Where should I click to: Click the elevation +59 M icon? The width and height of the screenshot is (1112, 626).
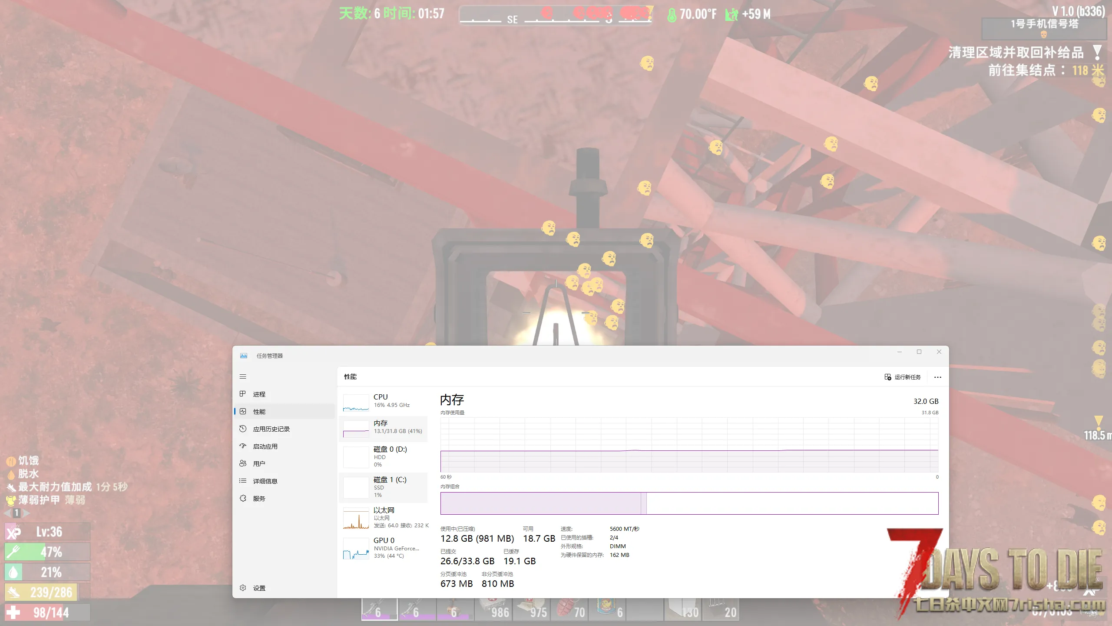point(731,15)
